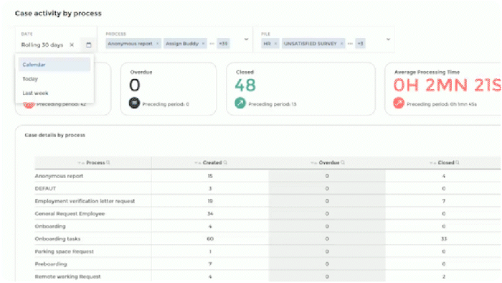502x283 pixels.
Task: Click the Overdue column header label
Action: 329,163
